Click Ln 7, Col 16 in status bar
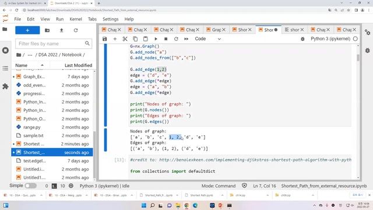Image resolution: width=373 pixels, height=210 pixels. point(264,185)
